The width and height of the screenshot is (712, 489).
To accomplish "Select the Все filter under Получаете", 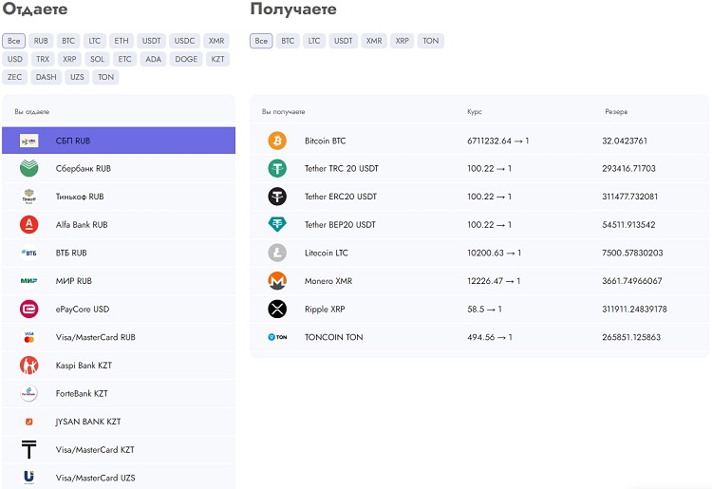I will (x=261, y=41).
